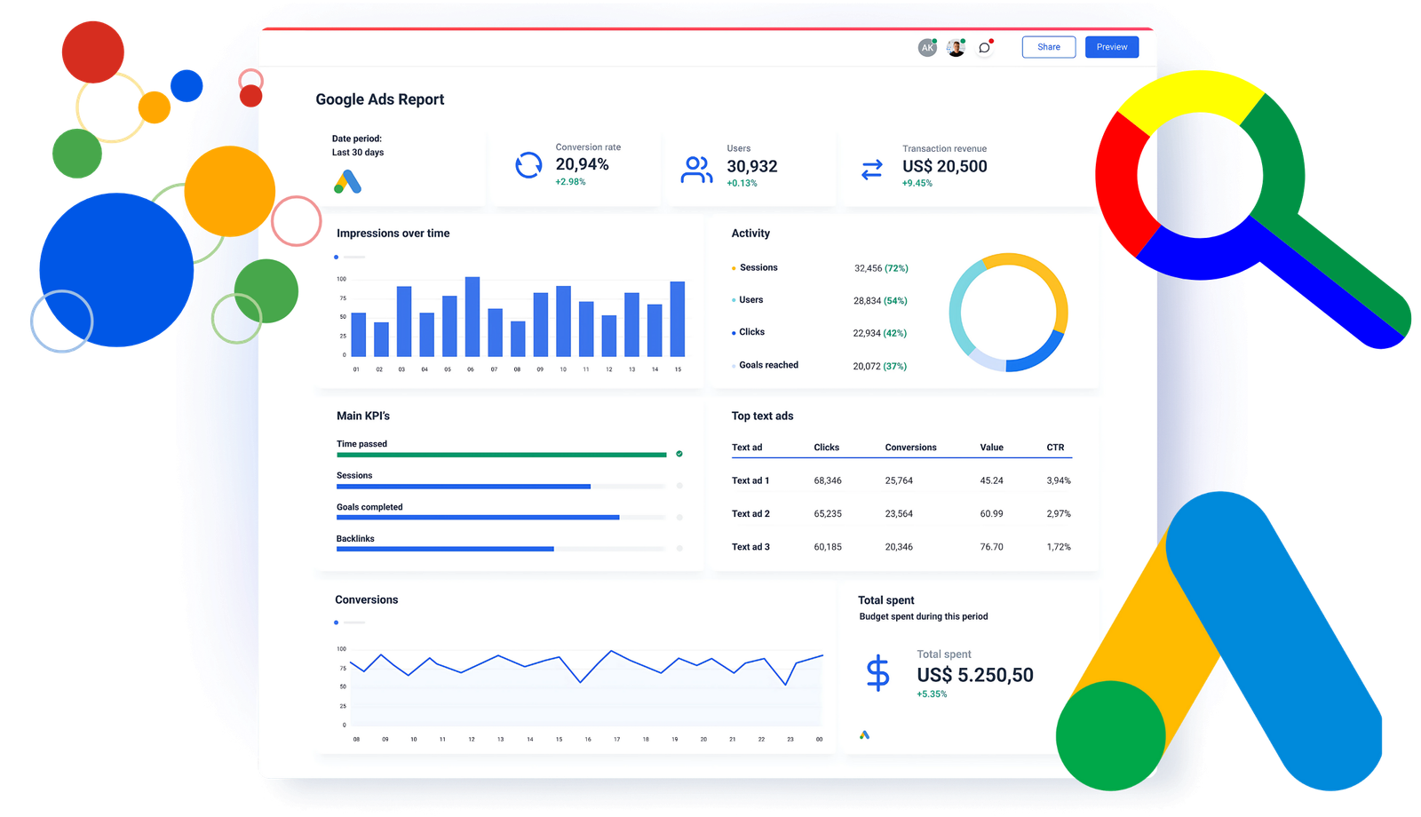The image size is (1421, 817).
Task: Open the comments speech bubble icon
Action: 984,48
